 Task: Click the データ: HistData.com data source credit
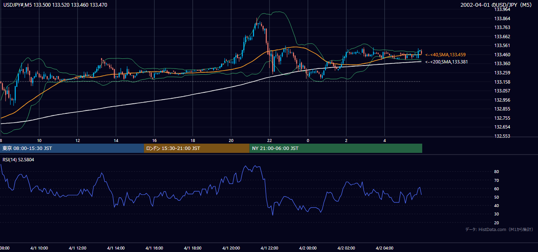[499, 229]
